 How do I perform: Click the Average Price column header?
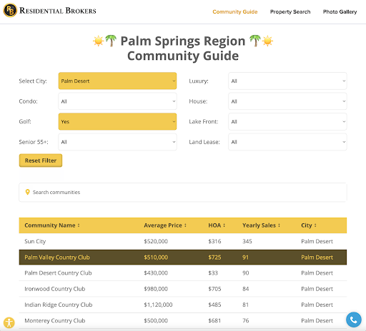click(x=163, y=225)
